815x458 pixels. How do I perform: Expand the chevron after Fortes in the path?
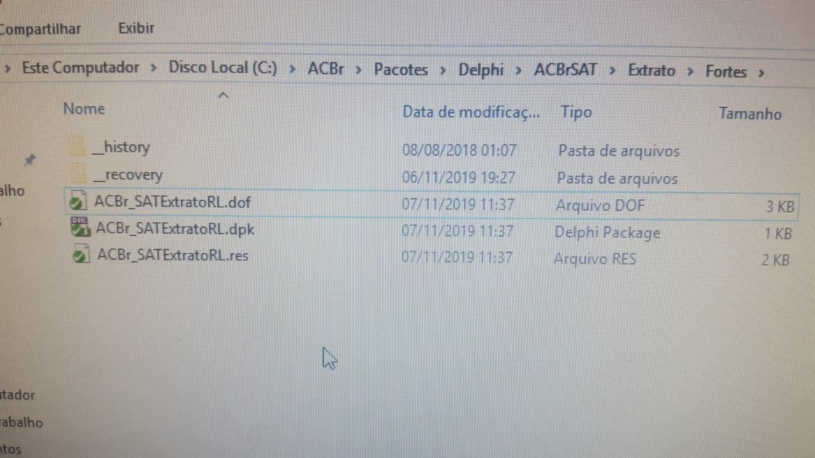pyautogui.click(x=761, y=72)
